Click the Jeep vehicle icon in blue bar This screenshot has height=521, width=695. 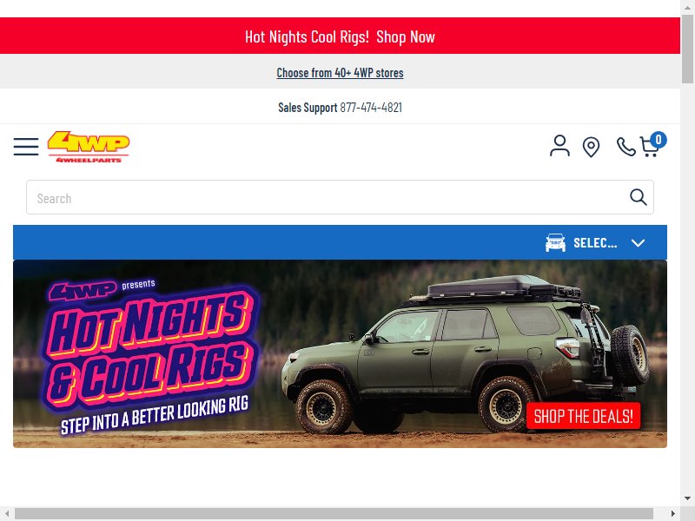pyautogui.click(x=555, y=243)
